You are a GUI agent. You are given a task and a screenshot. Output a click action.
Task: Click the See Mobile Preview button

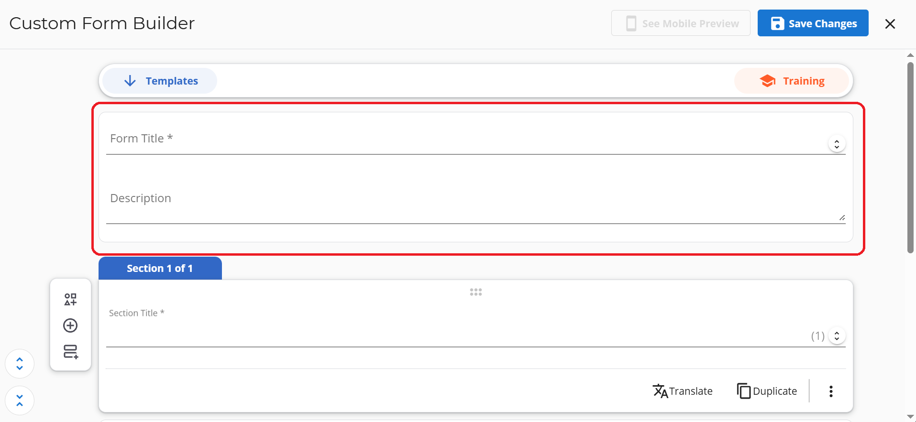coord(681,23)
